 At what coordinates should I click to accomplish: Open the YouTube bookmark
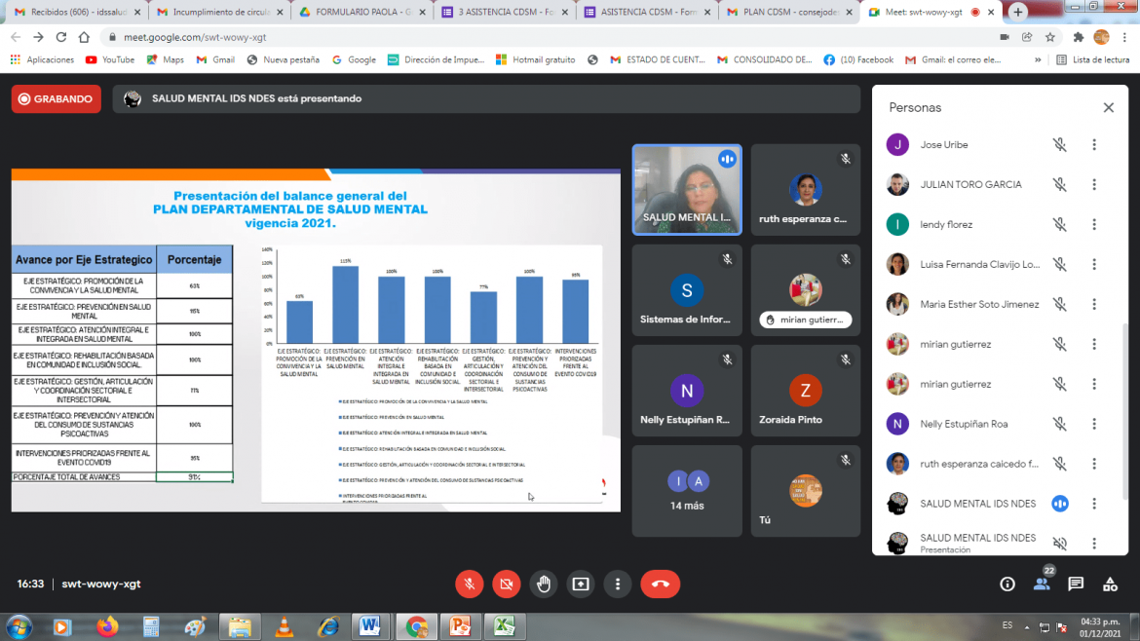click(109, 59)
